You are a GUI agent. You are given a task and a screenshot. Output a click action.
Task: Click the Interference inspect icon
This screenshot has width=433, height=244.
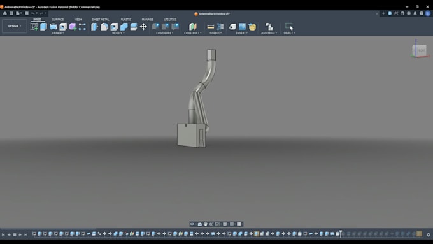(220, 27)
